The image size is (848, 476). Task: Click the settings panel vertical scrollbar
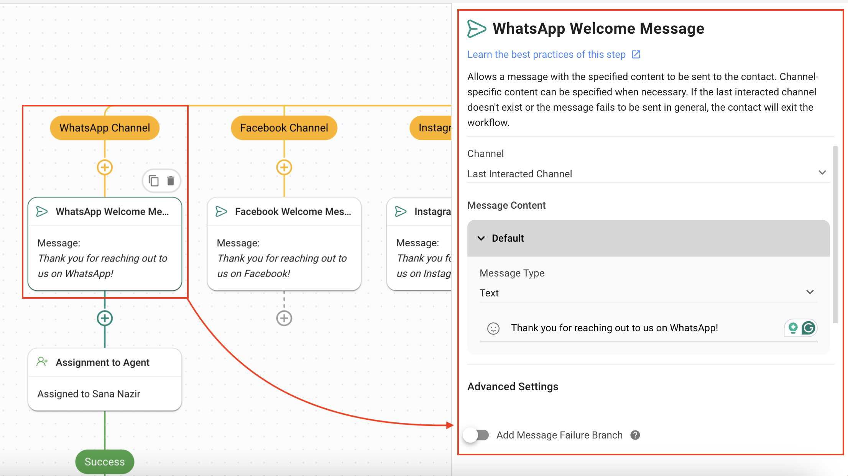tap(835, 234)
